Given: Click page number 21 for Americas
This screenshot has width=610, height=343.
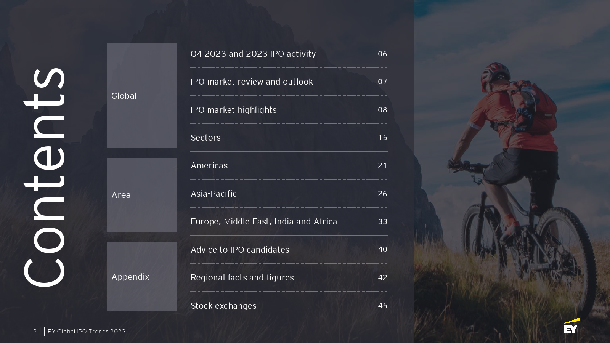Looking at the screenshot, I should tap(382, 166).
